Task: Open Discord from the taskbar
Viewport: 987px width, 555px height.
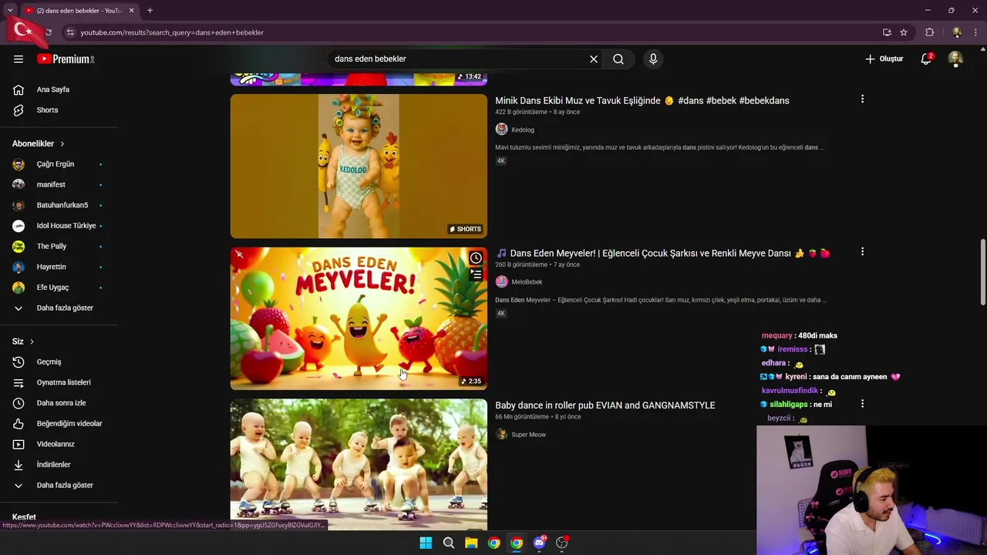Action: point(540,543)
